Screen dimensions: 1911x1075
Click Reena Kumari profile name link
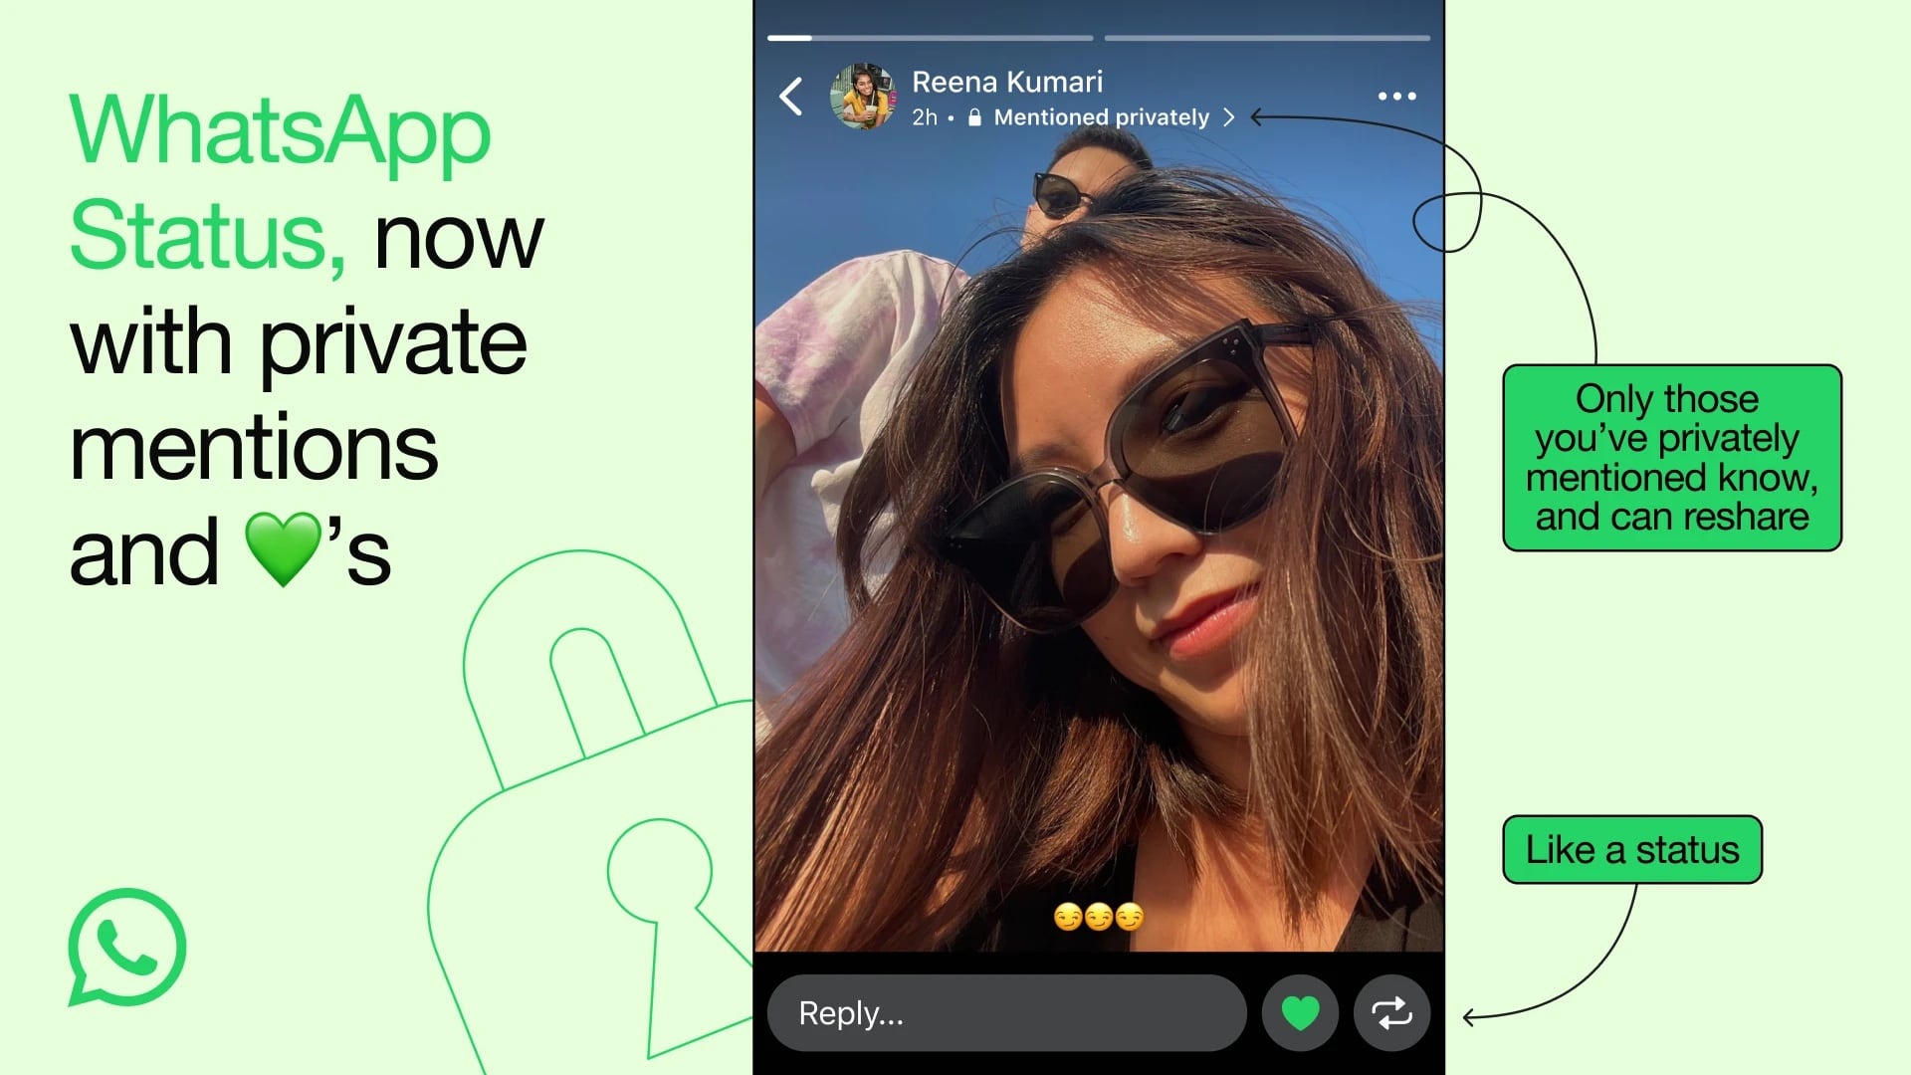(1008, 82)
